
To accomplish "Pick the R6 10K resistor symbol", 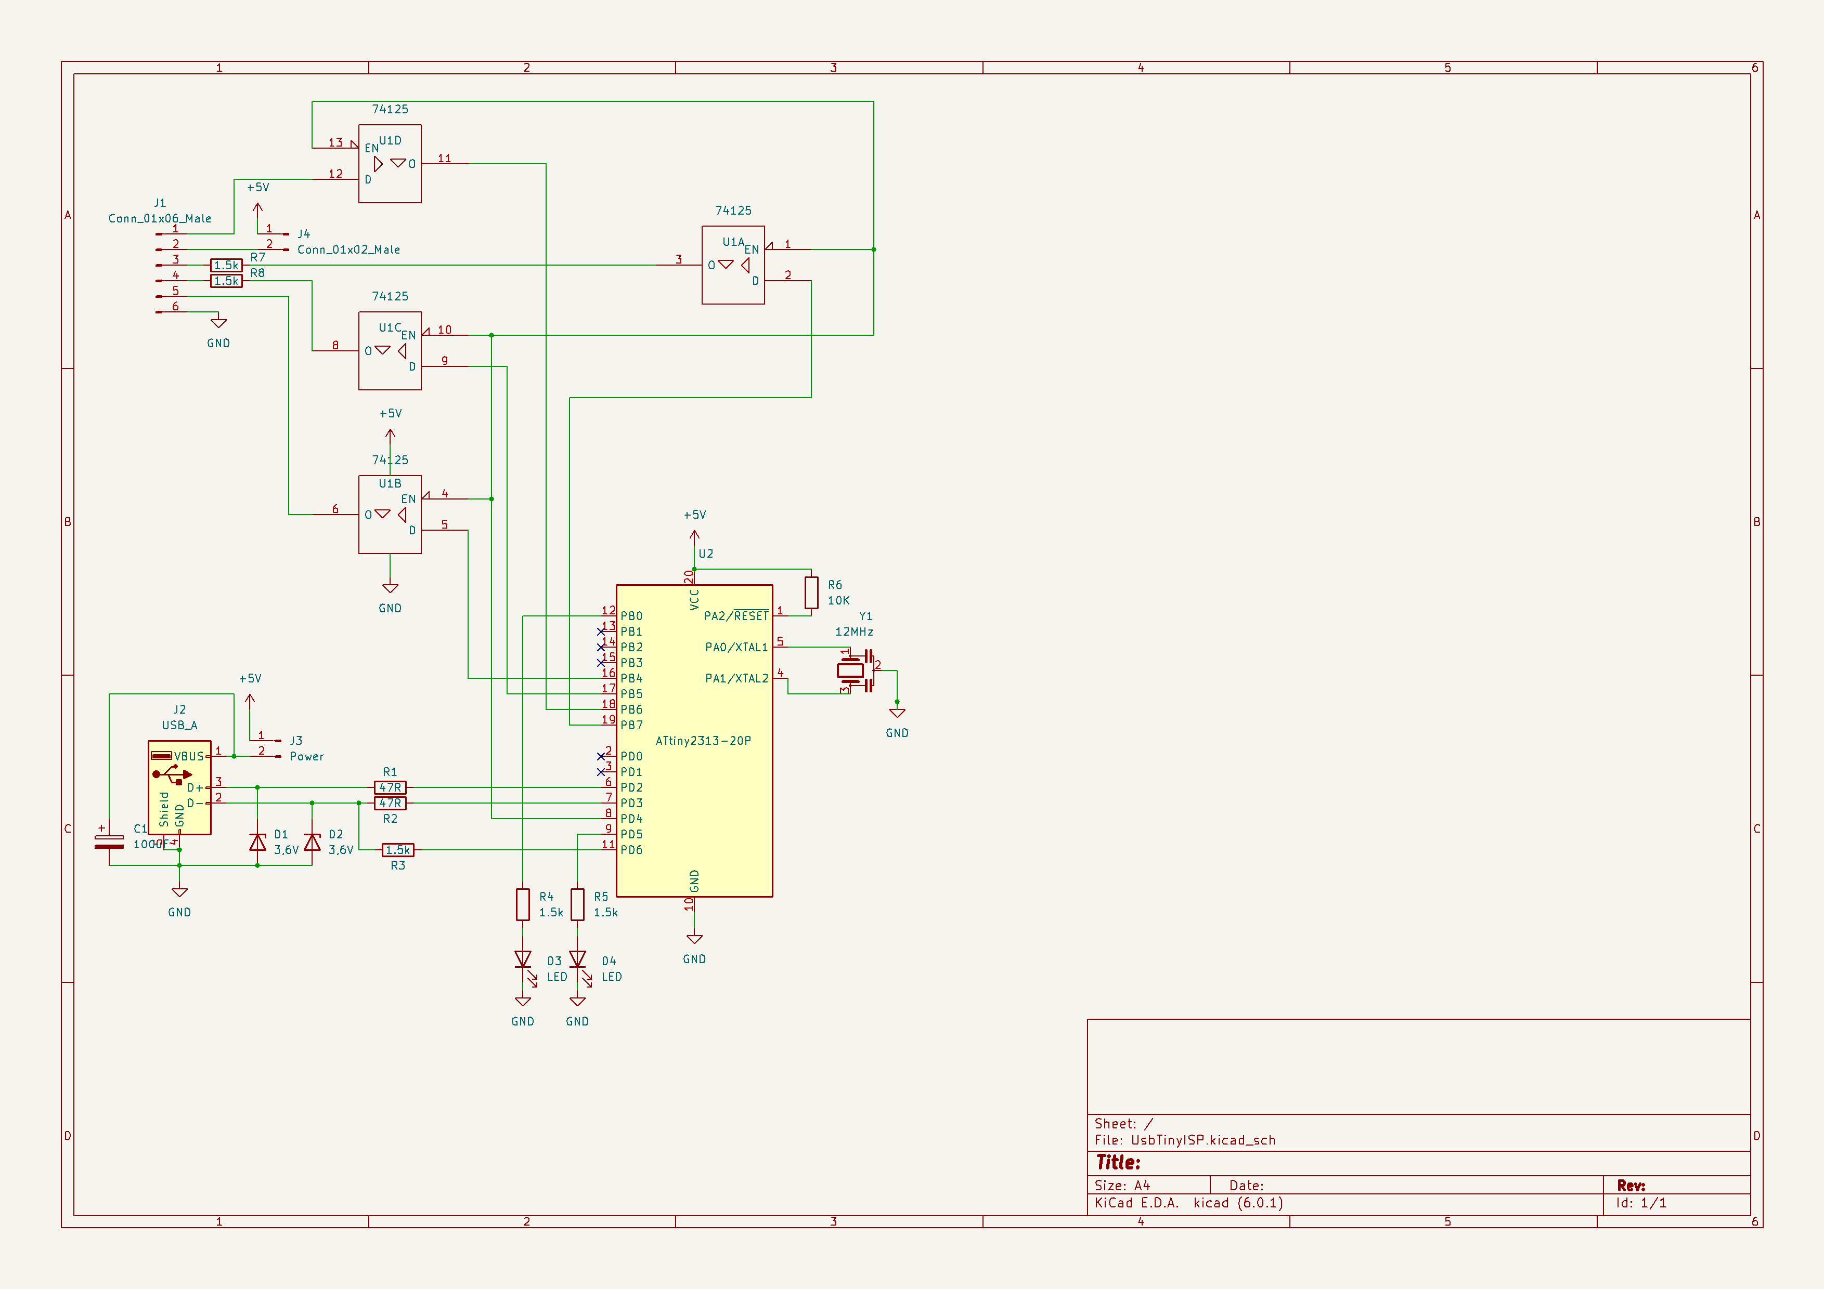I will 811,592.
